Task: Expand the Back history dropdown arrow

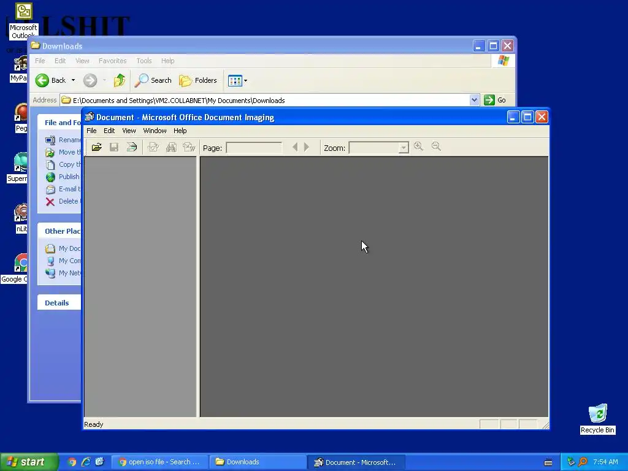Action: tap(74, 80)
